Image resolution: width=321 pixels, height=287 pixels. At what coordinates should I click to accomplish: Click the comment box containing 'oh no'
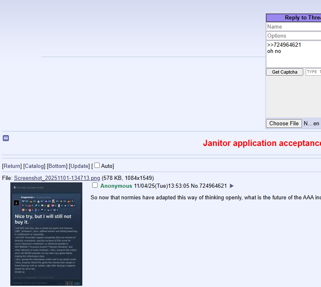point(294,54)
